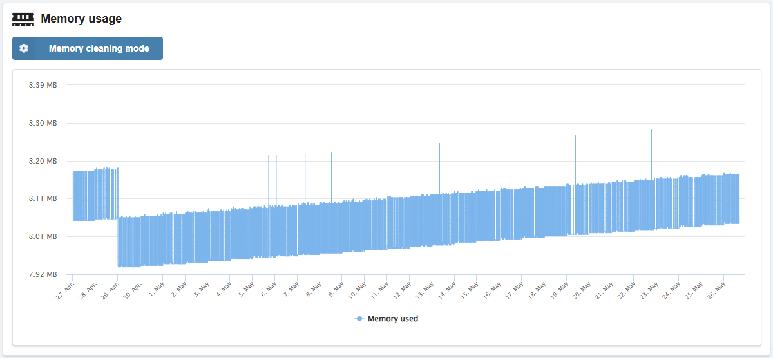Screen dimensions: 773x358
Task: Click the 26. May date label
Action: 715,287
